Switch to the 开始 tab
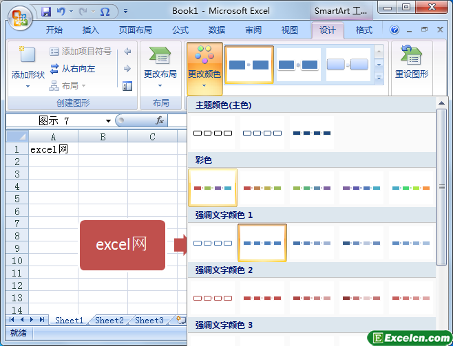Viewport: 453px width, 346px height. [x=54, y=30]
